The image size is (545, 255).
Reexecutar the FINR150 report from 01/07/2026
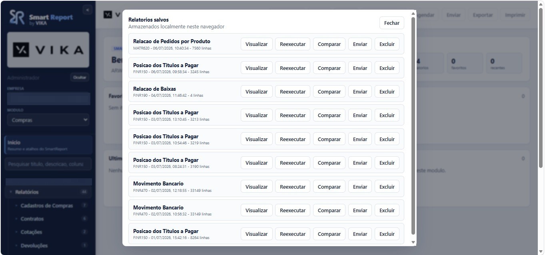[x=293, y=234]
